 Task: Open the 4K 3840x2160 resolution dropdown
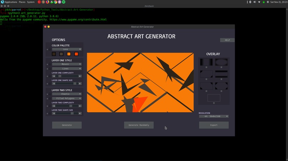(x=214, y=116)
